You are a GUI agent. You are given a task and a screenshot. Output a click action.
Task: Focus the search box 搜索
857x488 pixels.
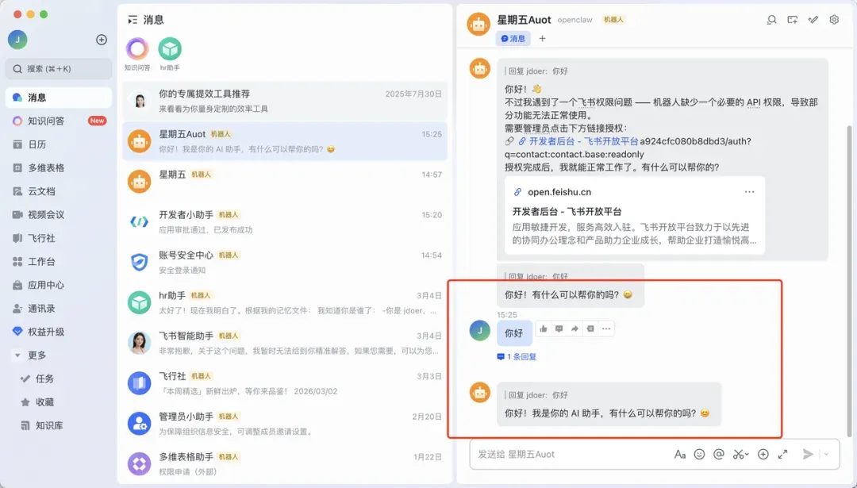pyautogui.click(x=59, y=69)
